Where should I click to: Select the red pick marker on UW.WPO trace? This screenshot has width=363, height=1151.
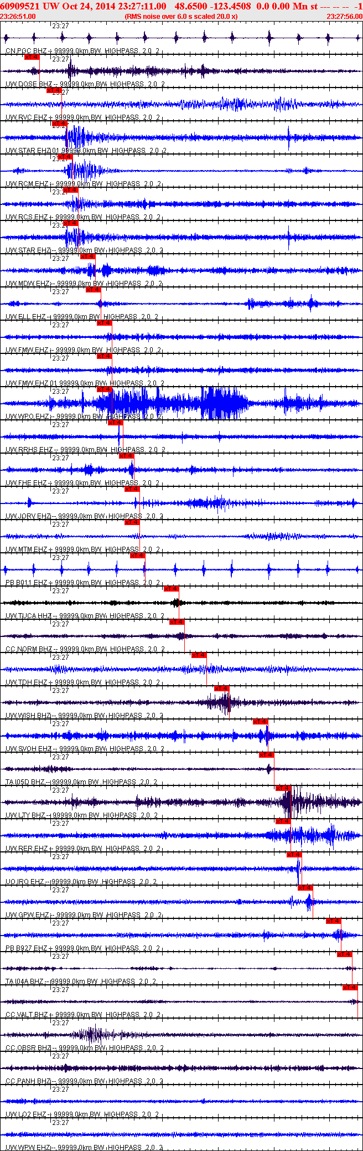[104, 389]
